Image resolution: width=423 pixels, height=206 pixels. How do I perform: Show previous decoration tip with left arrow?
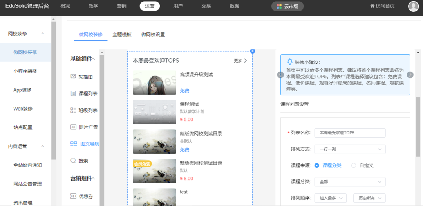[280, 75]
